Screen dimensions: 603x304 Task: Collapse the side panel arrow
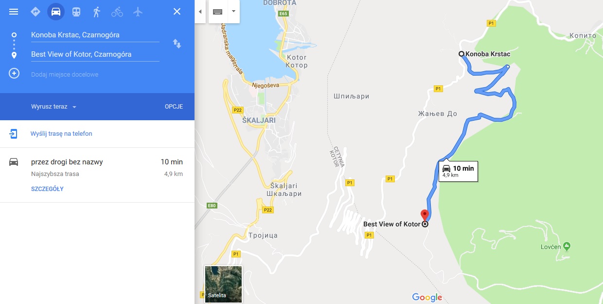point(200,12)
